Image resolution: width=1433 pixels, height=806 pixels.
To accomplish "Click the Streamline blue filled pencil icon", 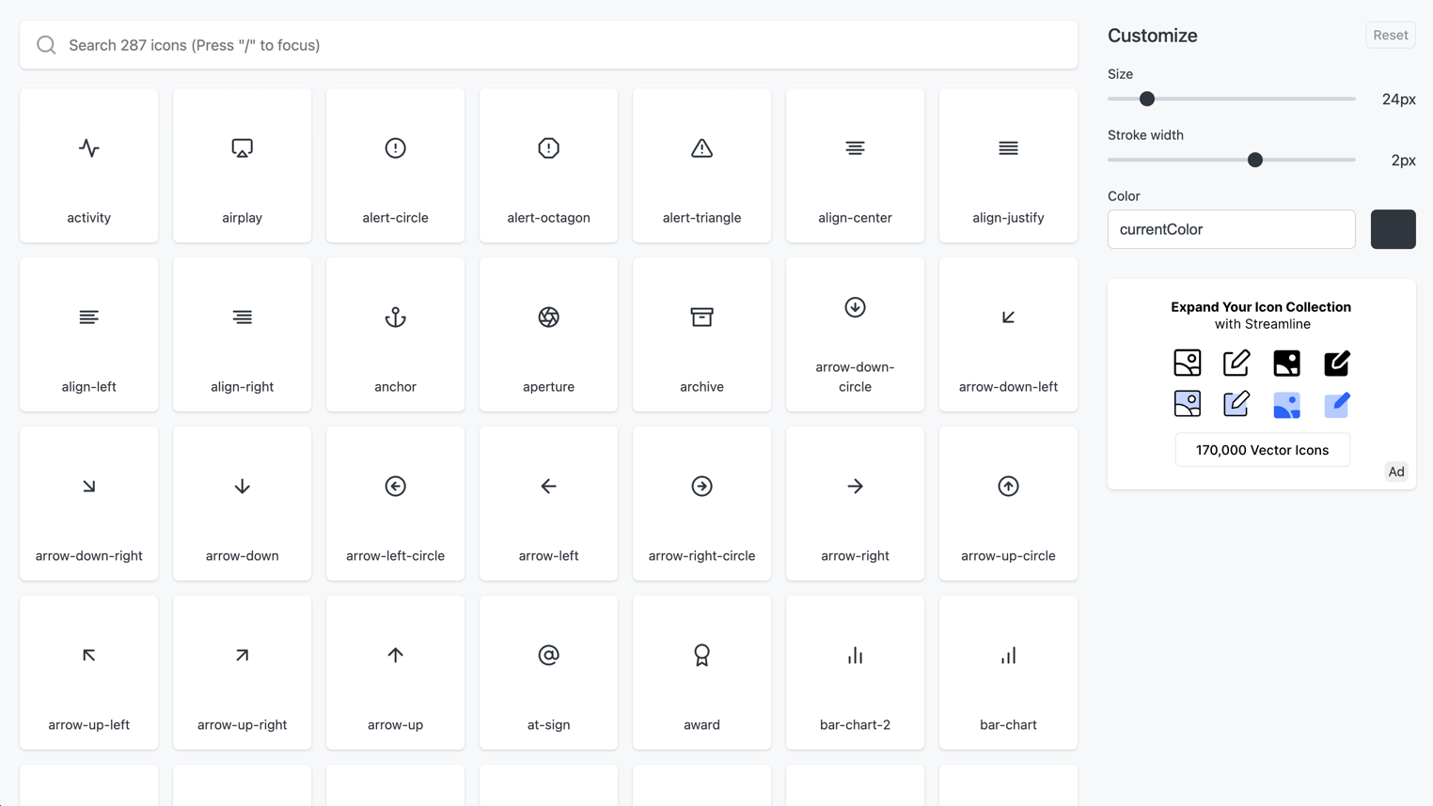I will coord(1336,404).
